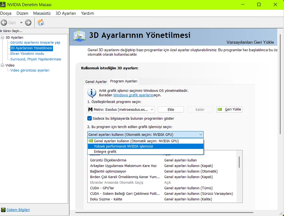Click the settings list vertical scrollbar
284x216 pixels.
click(239, 162)
